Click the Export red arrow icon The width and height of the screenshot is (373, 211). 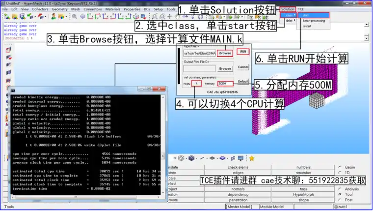(x=41, y=16)
